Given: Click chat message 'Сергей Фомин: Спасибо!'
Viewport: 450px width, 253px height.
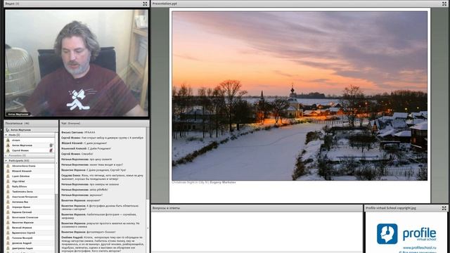Looking at the screenshot, I should point(77,154).
